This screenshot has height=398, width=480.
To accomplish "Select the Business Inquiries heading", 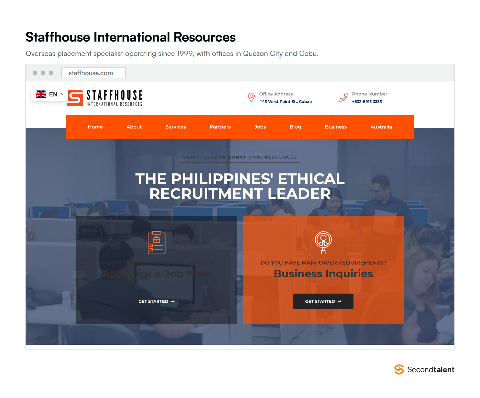I will coord(323,274).
